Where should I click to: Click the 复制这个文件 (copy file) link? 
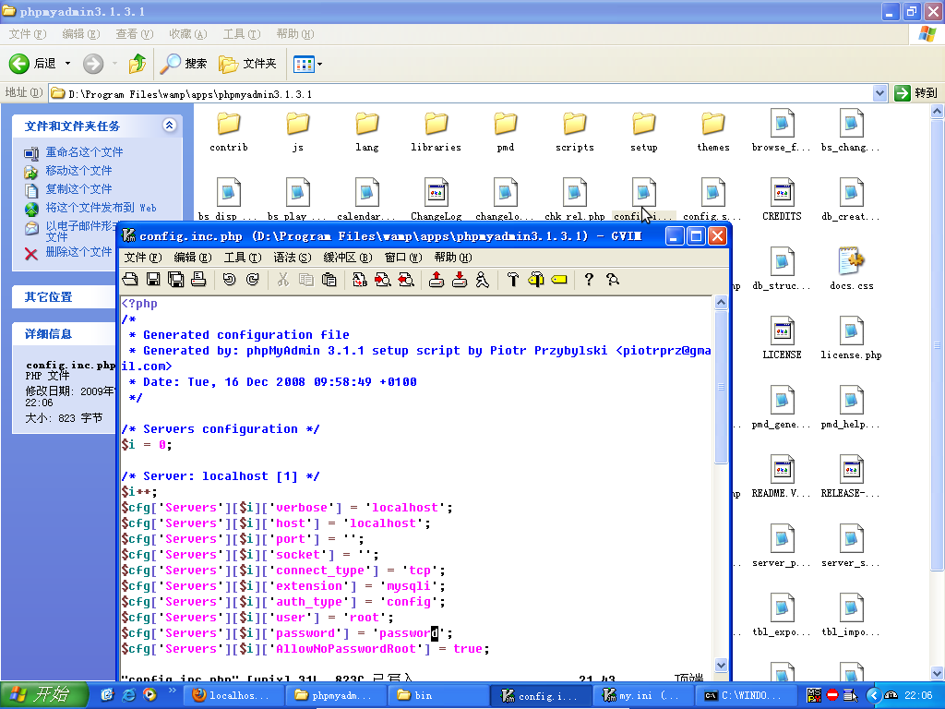(79, 189)
